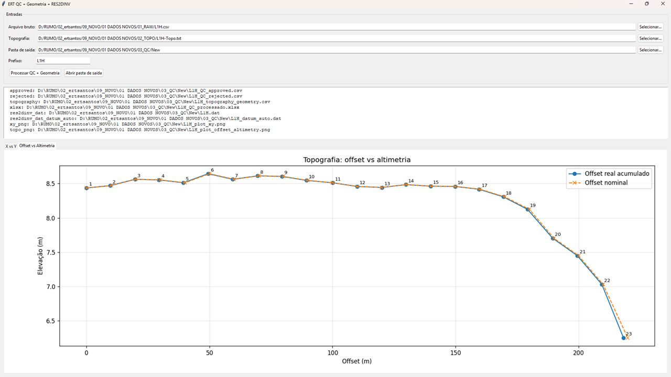The height and width of the screenshot is (377, 671).
Task: Click the topo_png offset altimetry log line
Action: (140, 129)
